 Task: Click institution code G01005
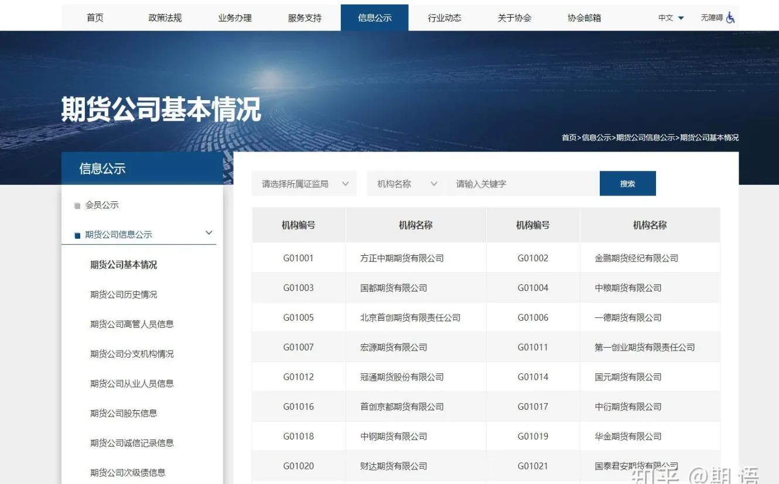[299, 318]
